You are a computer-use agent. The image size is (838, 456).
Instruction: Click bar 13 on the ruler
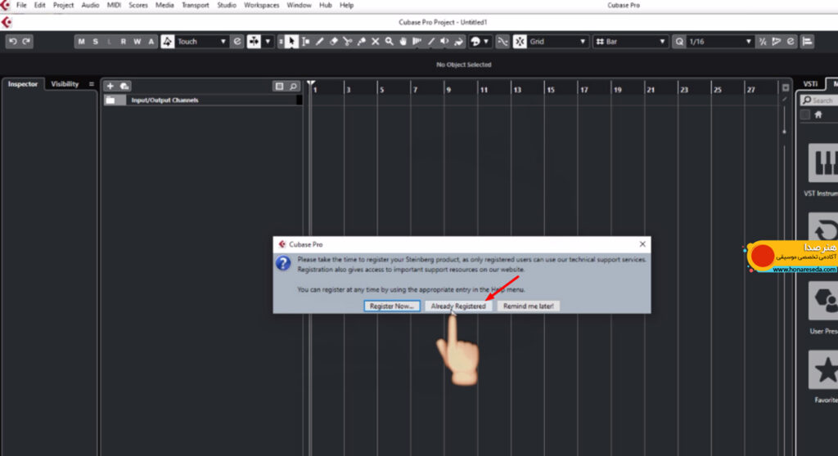(517, 90)
